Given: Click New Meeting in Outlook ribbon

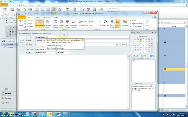Looking at the screenshot, I should coord(12,12).
